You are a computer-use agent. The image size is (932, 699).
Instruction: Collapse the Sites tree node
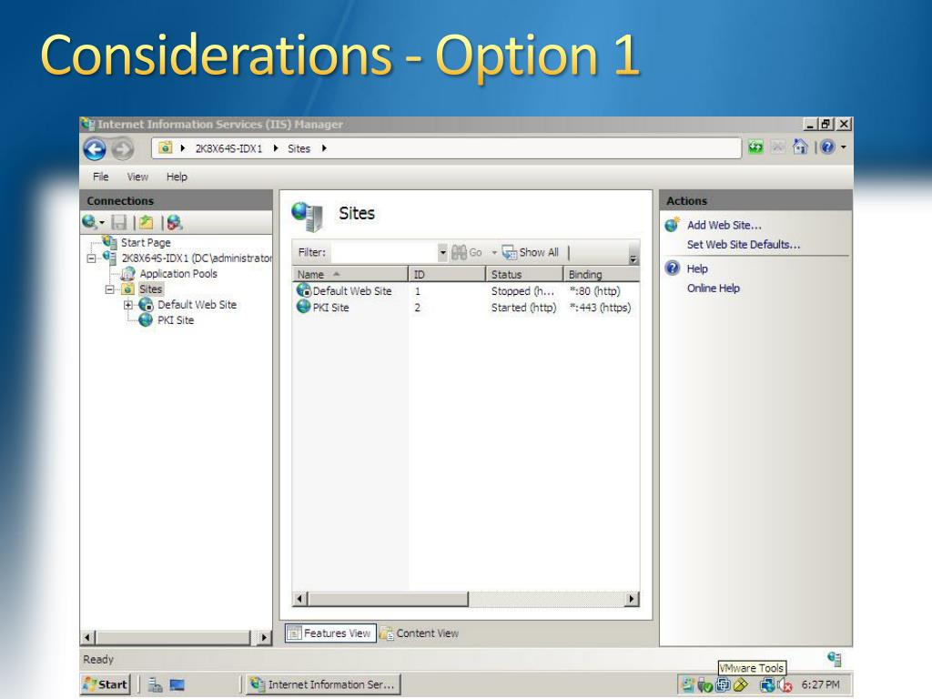click(x=109, y=289)
